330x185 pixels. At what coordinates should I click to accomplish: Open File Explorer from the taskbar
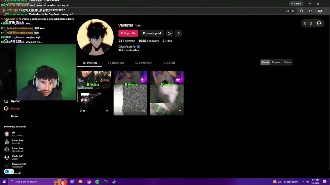(x=80, y=182)
